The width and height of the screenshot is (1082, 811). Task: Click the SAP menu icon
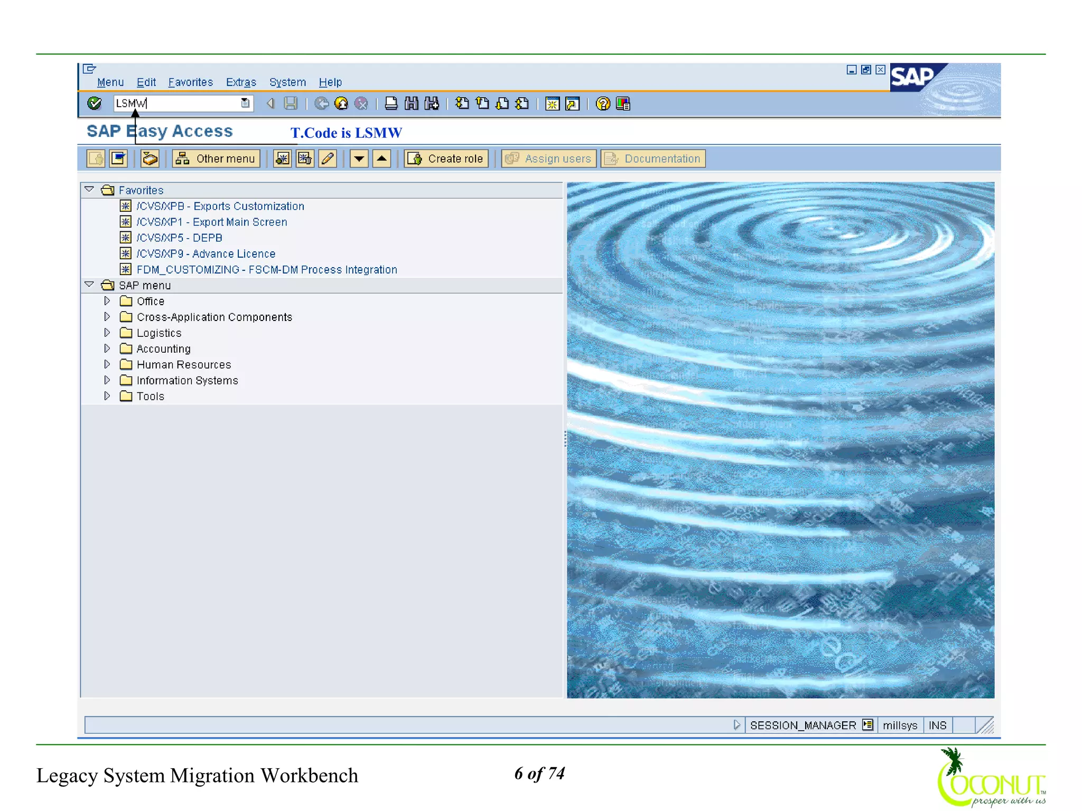tap(118, 158)
